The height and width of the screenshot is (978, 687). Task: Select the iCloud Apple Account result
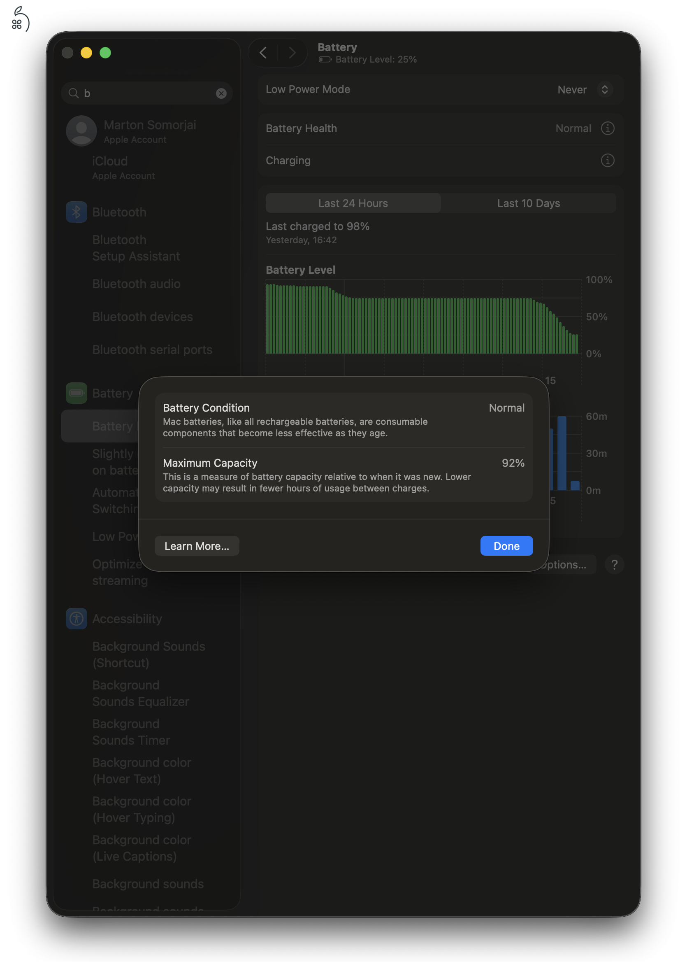(x=123, y=168)
